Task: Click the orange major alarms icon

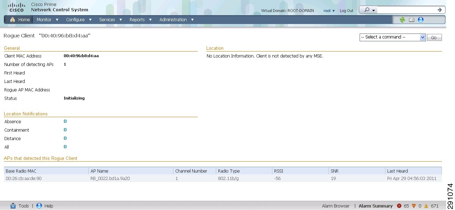Action: point(414,206)
